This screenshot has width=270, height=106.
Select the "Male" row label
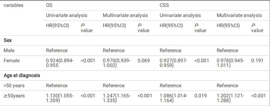[9, 50]
